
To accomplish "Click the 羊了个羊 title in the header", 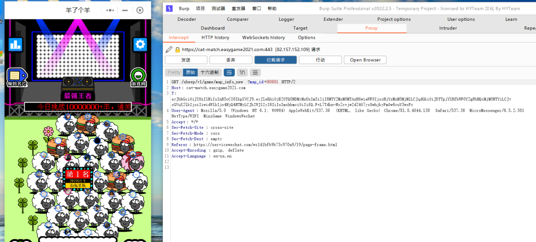I will click(x=78, y=10).
